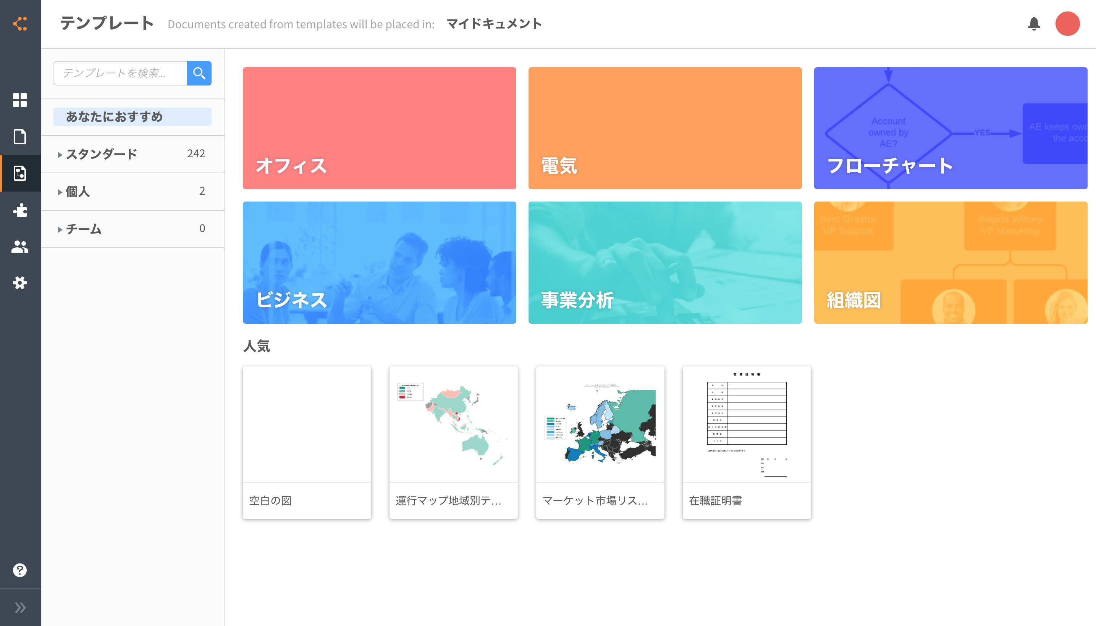Viewport: 1096px width, 626px height.
Task: Select the templates sidebar icon
Action: (20, 173)
